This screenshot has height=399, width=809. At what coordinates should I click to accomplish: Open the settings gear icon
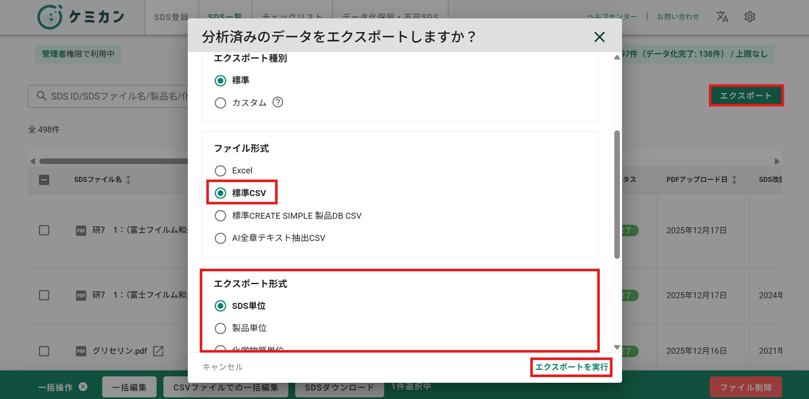pyautogui.click(x=750, y=17)
